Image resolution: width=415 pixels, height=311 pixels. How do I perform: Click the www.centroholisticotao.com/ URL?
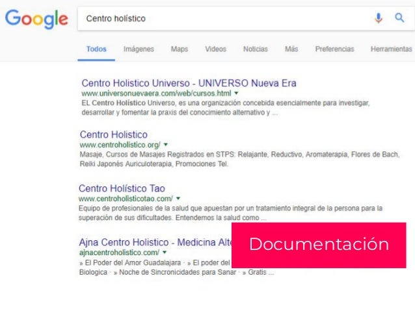click(x=126, y=199)
